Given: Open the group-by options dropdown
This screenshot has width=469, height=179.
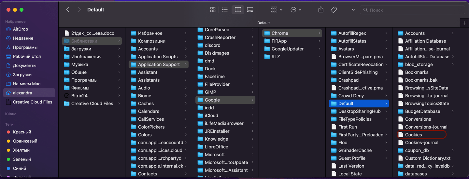Looking at the screenshot, I should (x=277, y=10).
